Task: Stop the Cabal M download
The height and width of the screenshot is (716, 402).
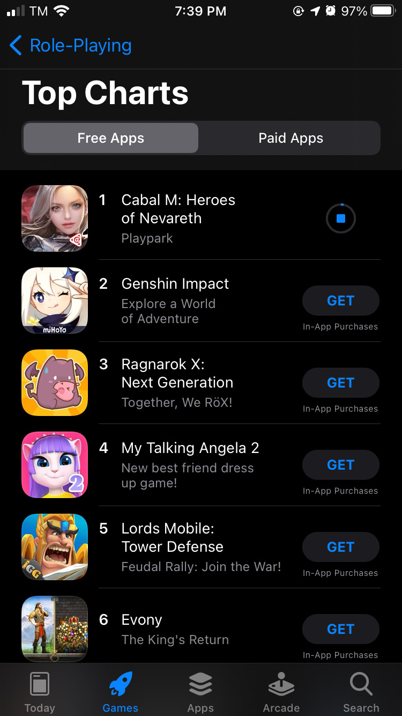Action: point(341,218)
